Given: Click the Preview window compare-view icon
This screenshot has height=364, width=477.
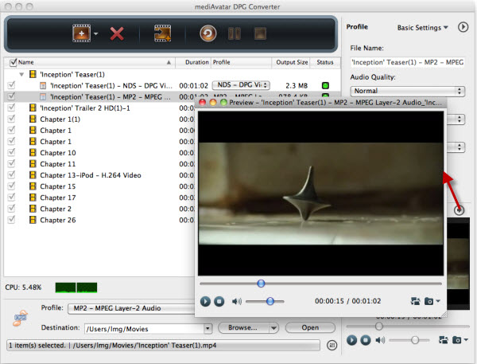Looking at the screenshot, I should point(415,301).
